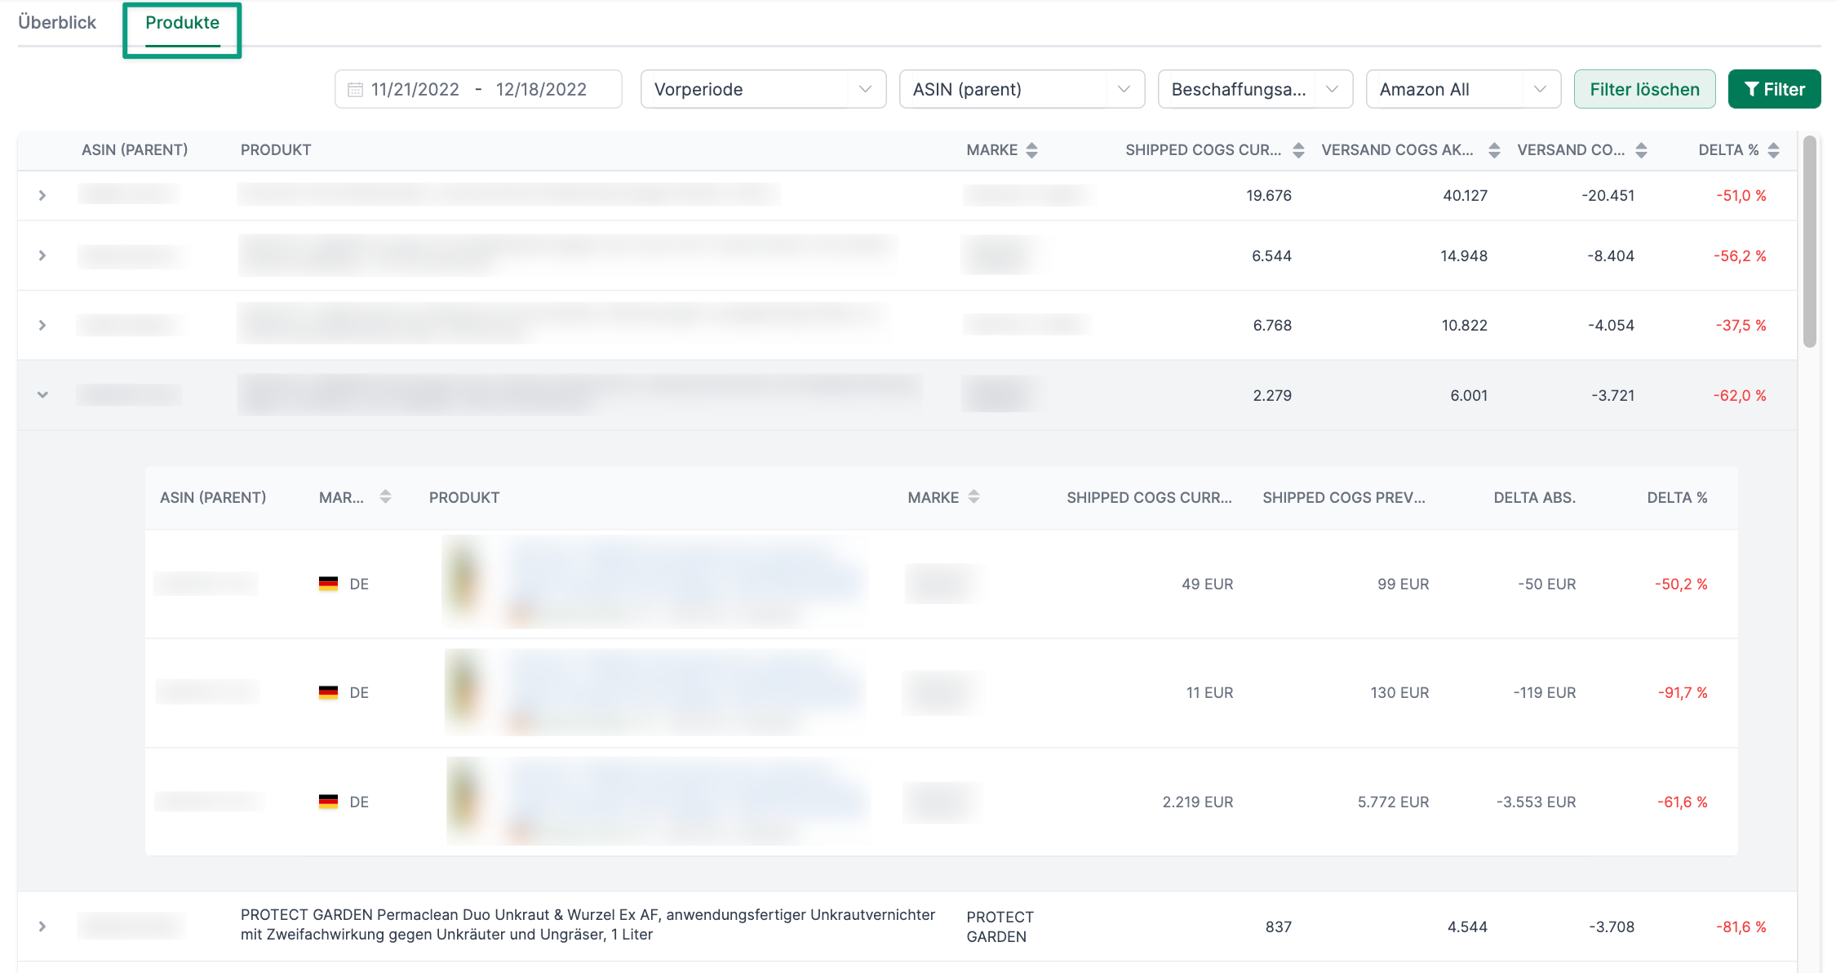Expand the row with 19.676 shipped COGS
Screen dimensions: 1836x973
(42, 196)
